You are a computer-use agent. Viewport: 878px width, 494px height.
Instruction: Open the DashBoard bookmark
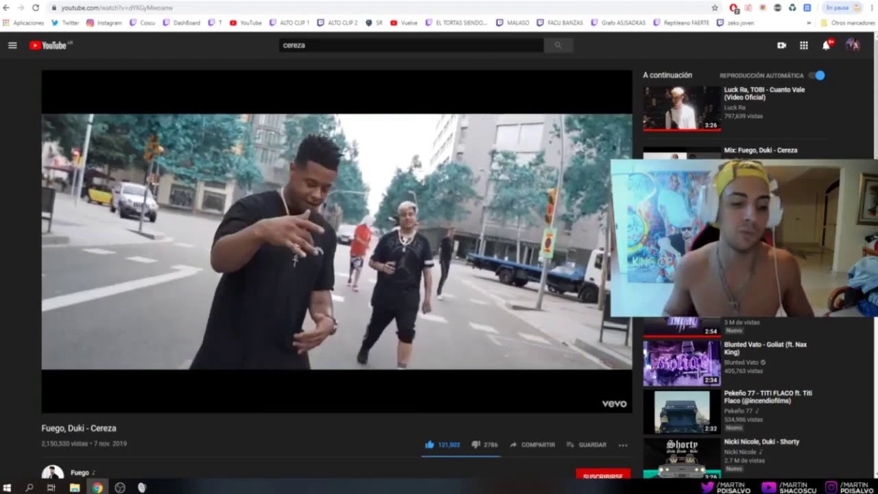(x=182, y=23)
